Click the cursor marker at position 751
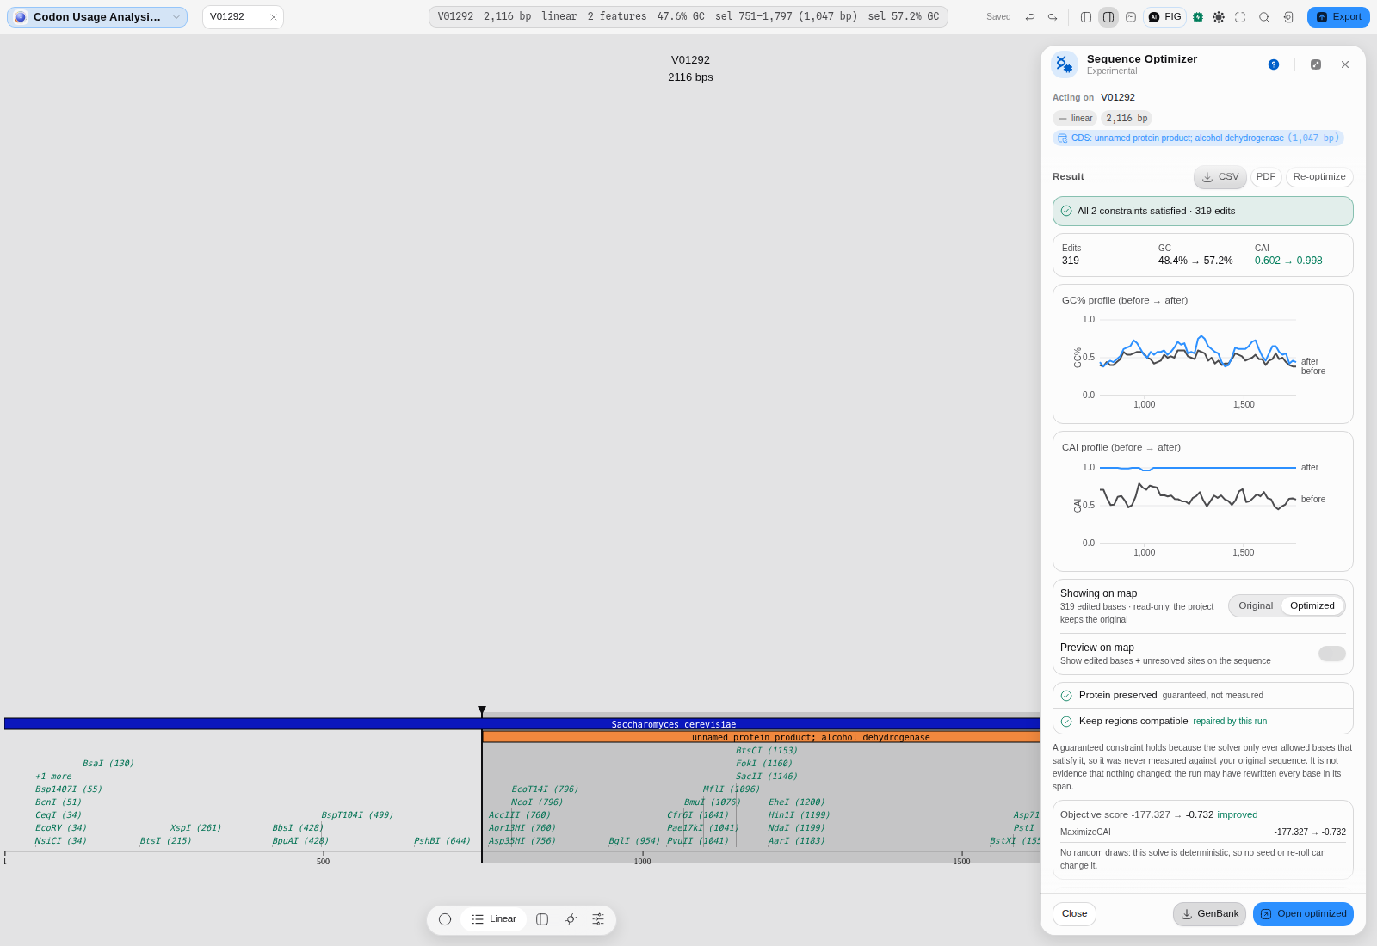 click(482, 711)
